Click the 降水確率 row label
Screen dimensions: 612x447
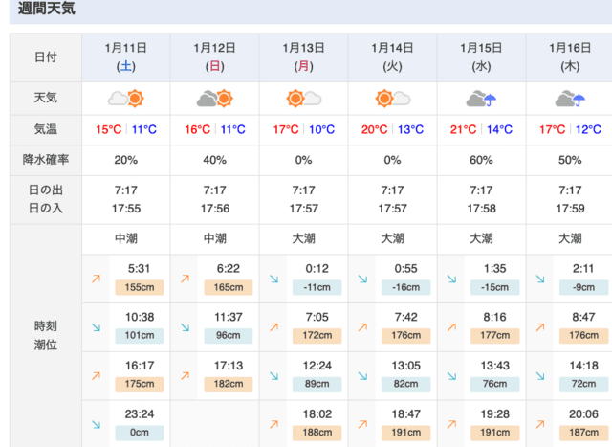(45, 160)
